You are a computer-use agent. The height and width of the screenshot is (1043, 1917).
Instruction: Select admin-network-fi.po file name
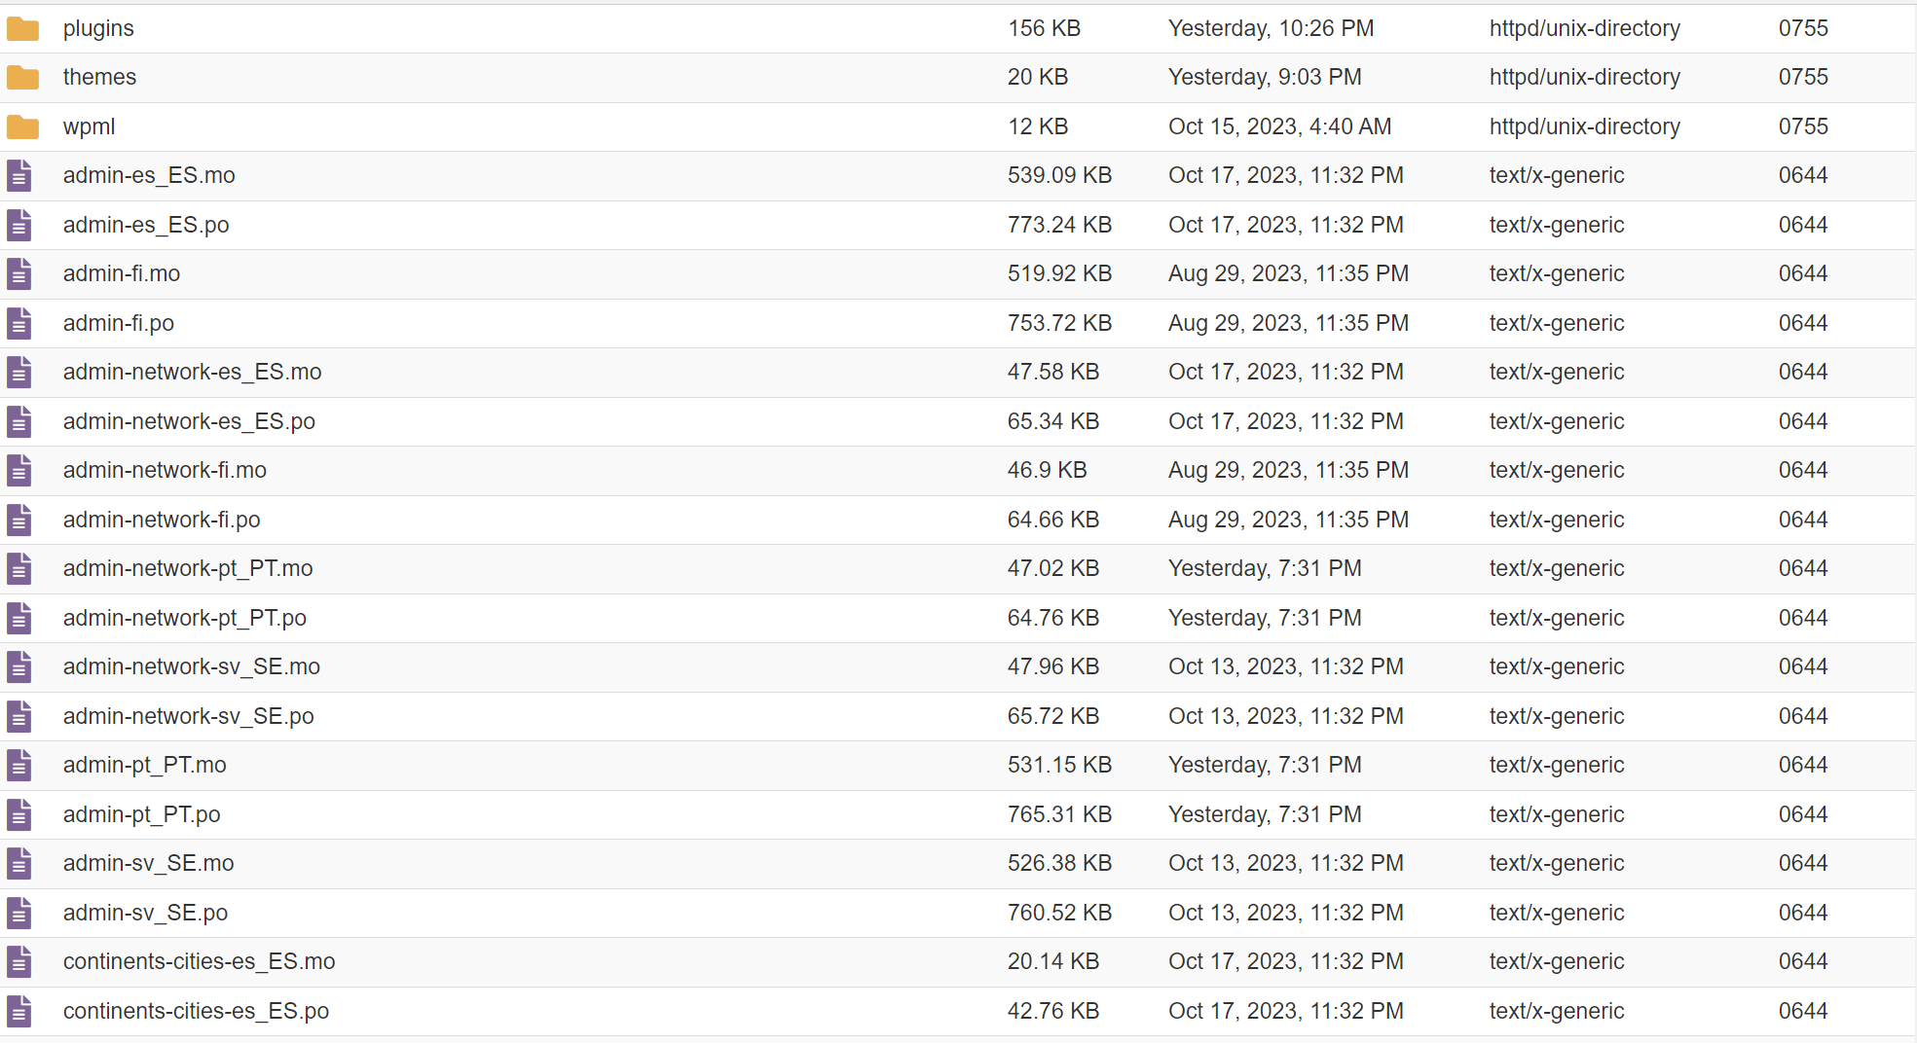[x=162, y=520]
